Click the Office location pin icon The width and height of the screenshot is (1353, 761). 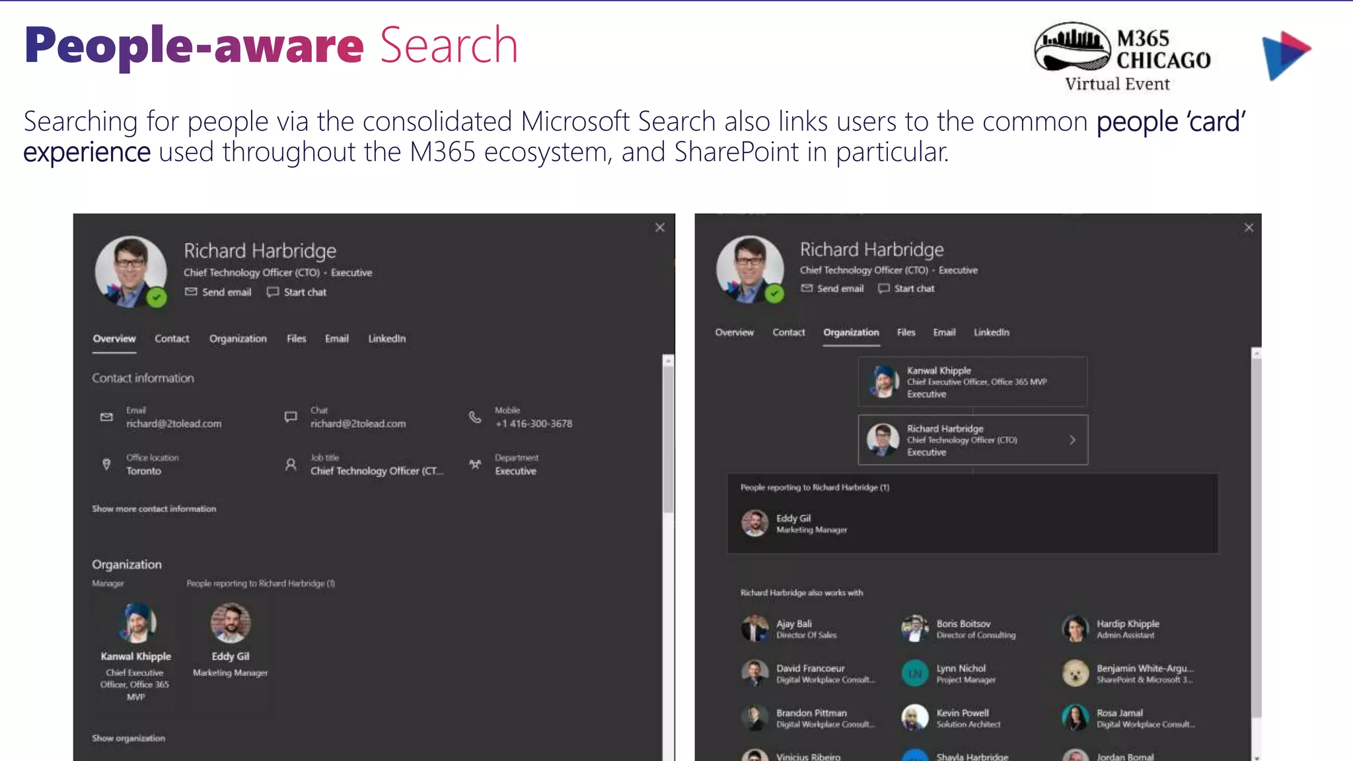[x=106, y=464]
